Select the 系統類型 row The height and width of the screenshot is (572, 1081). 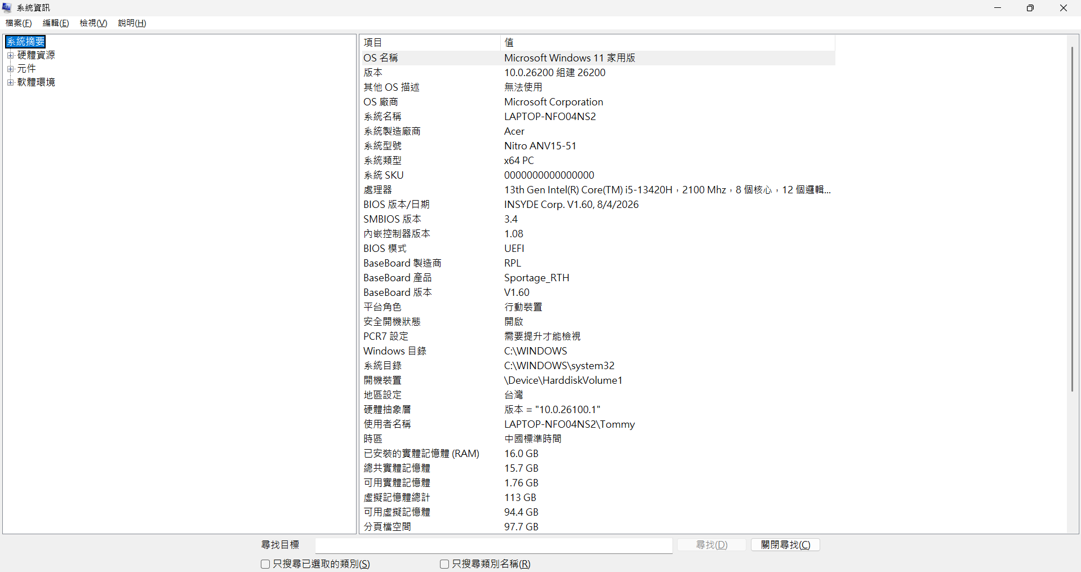coord(597,161)
